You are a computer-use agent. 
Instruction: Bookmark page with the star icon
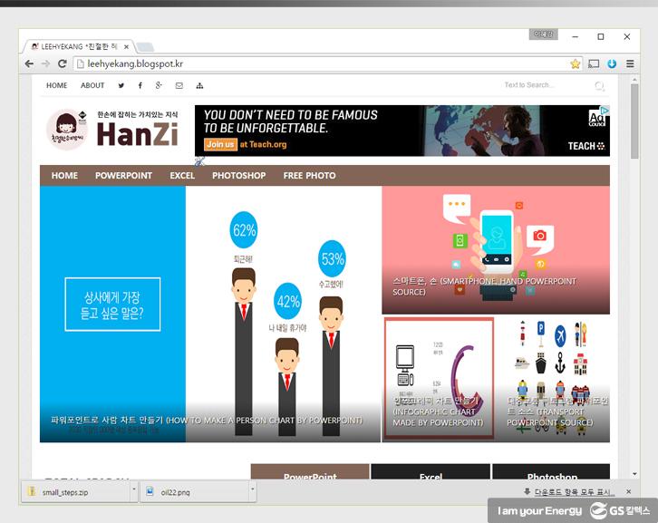coord(575,63)
